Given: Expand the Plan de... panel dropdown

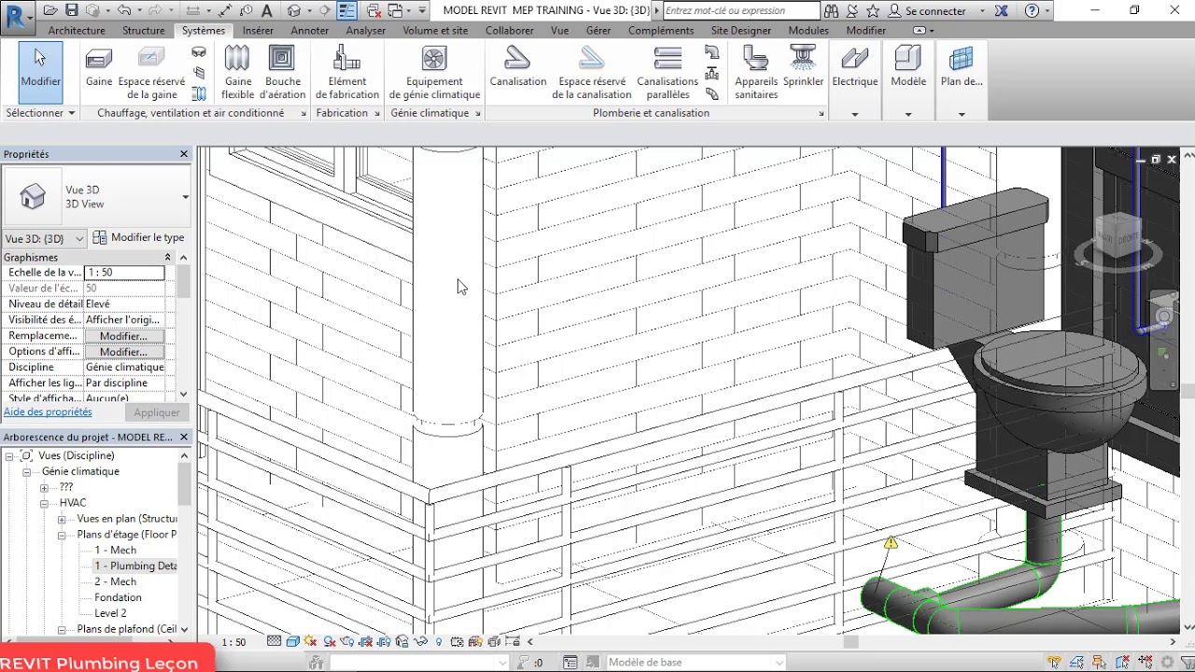Looking at the screenshot, I should (x=961, y=114).
